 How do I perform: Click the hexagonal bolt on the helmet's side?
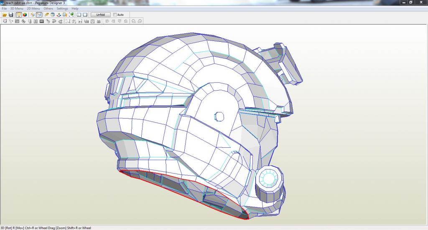[219, 116]
